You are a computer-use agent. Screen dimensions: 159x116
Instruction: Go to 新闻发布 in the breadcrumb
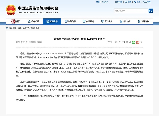pyautogui.click(x=26, y=28)
